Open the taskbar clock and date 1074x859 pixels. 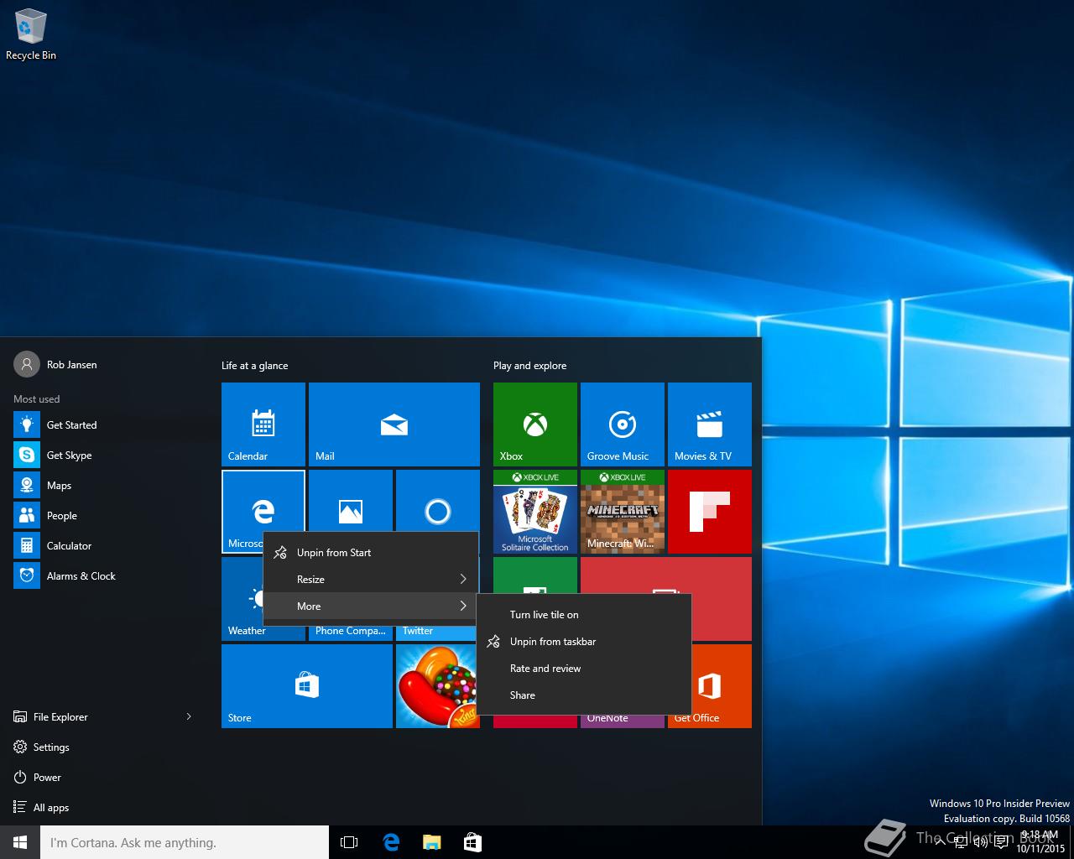(1040, 842)
